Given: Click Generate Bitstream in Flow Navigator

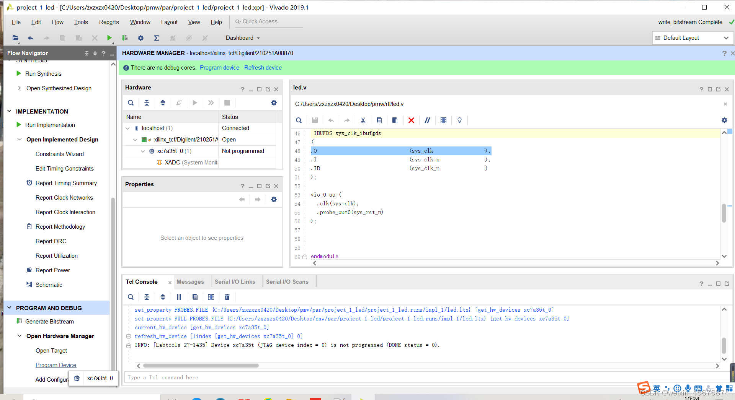Looking at the screenshot, I should [x=49, y=322].
